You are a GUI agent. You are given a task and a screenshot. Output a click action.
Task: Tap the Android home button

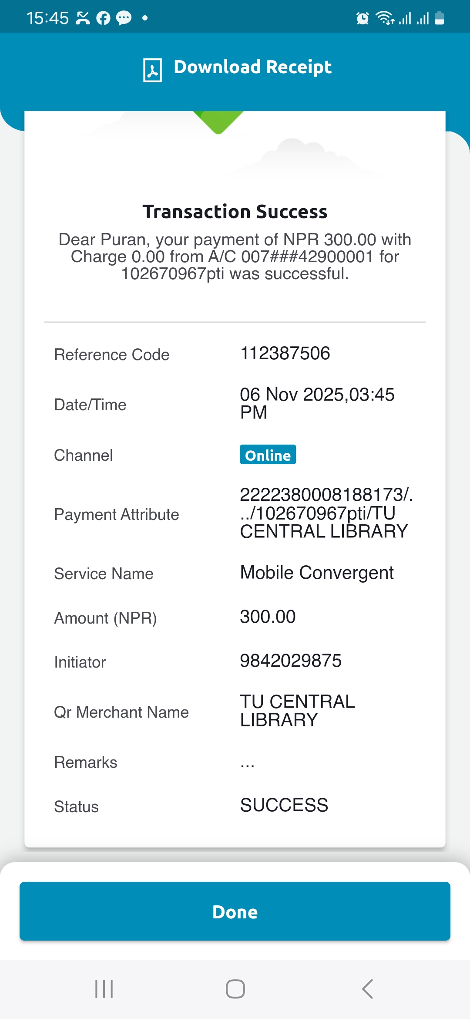pyautogui.click(x=235, y=989)
